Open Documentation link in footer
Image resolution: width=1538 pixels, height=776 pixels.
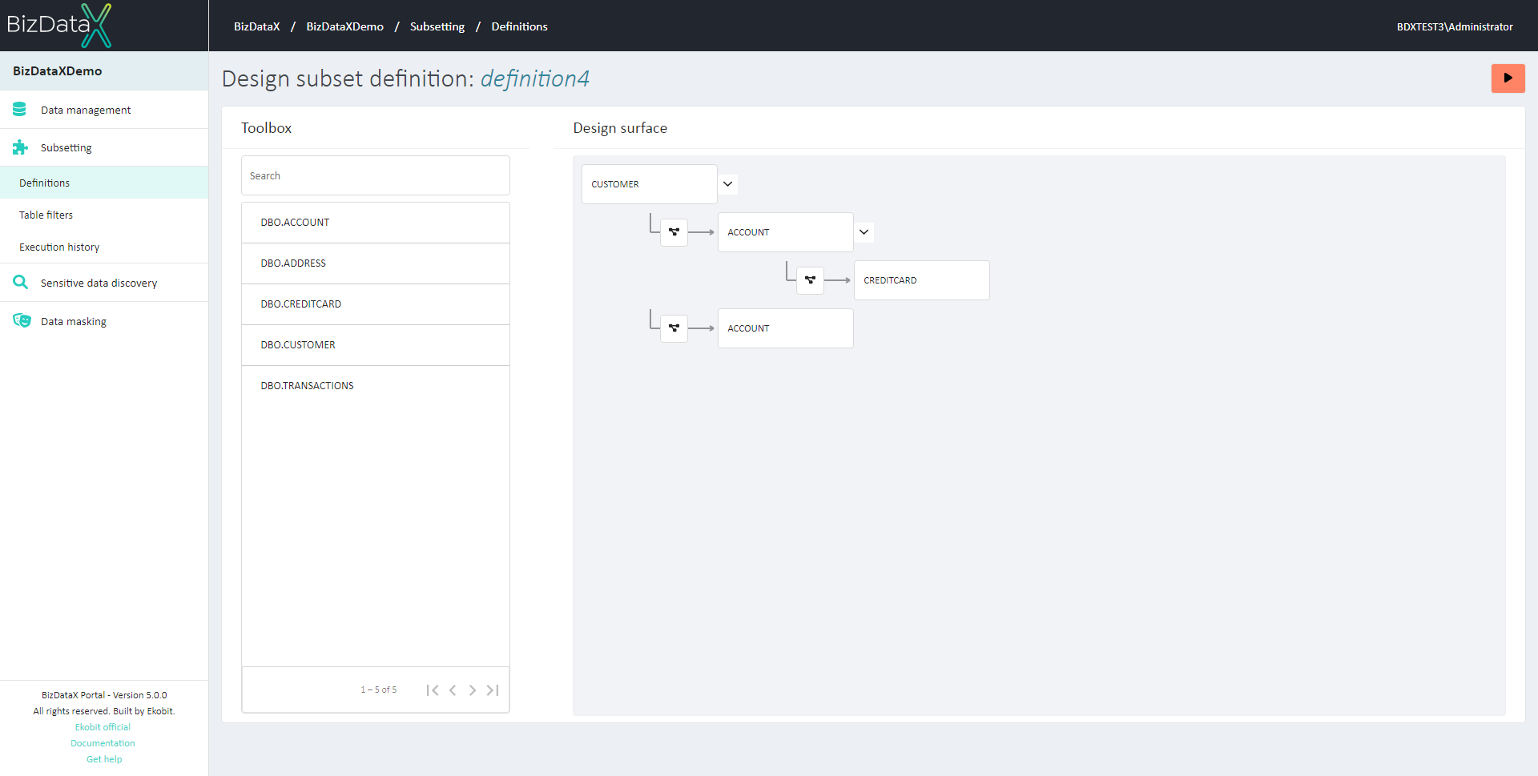103,743
